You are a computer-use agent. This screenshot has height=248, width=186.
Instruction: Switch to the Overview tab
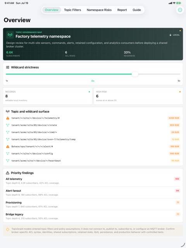coord(52,10)
